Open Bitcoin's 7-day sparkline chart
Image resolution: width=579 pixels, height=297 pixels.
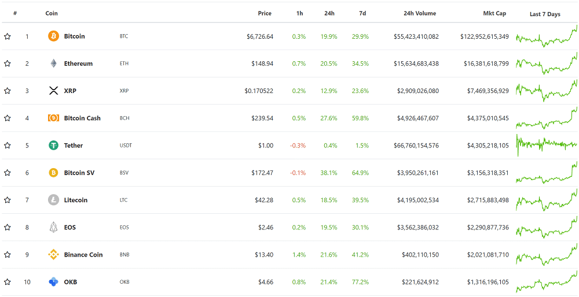point(547,36)
